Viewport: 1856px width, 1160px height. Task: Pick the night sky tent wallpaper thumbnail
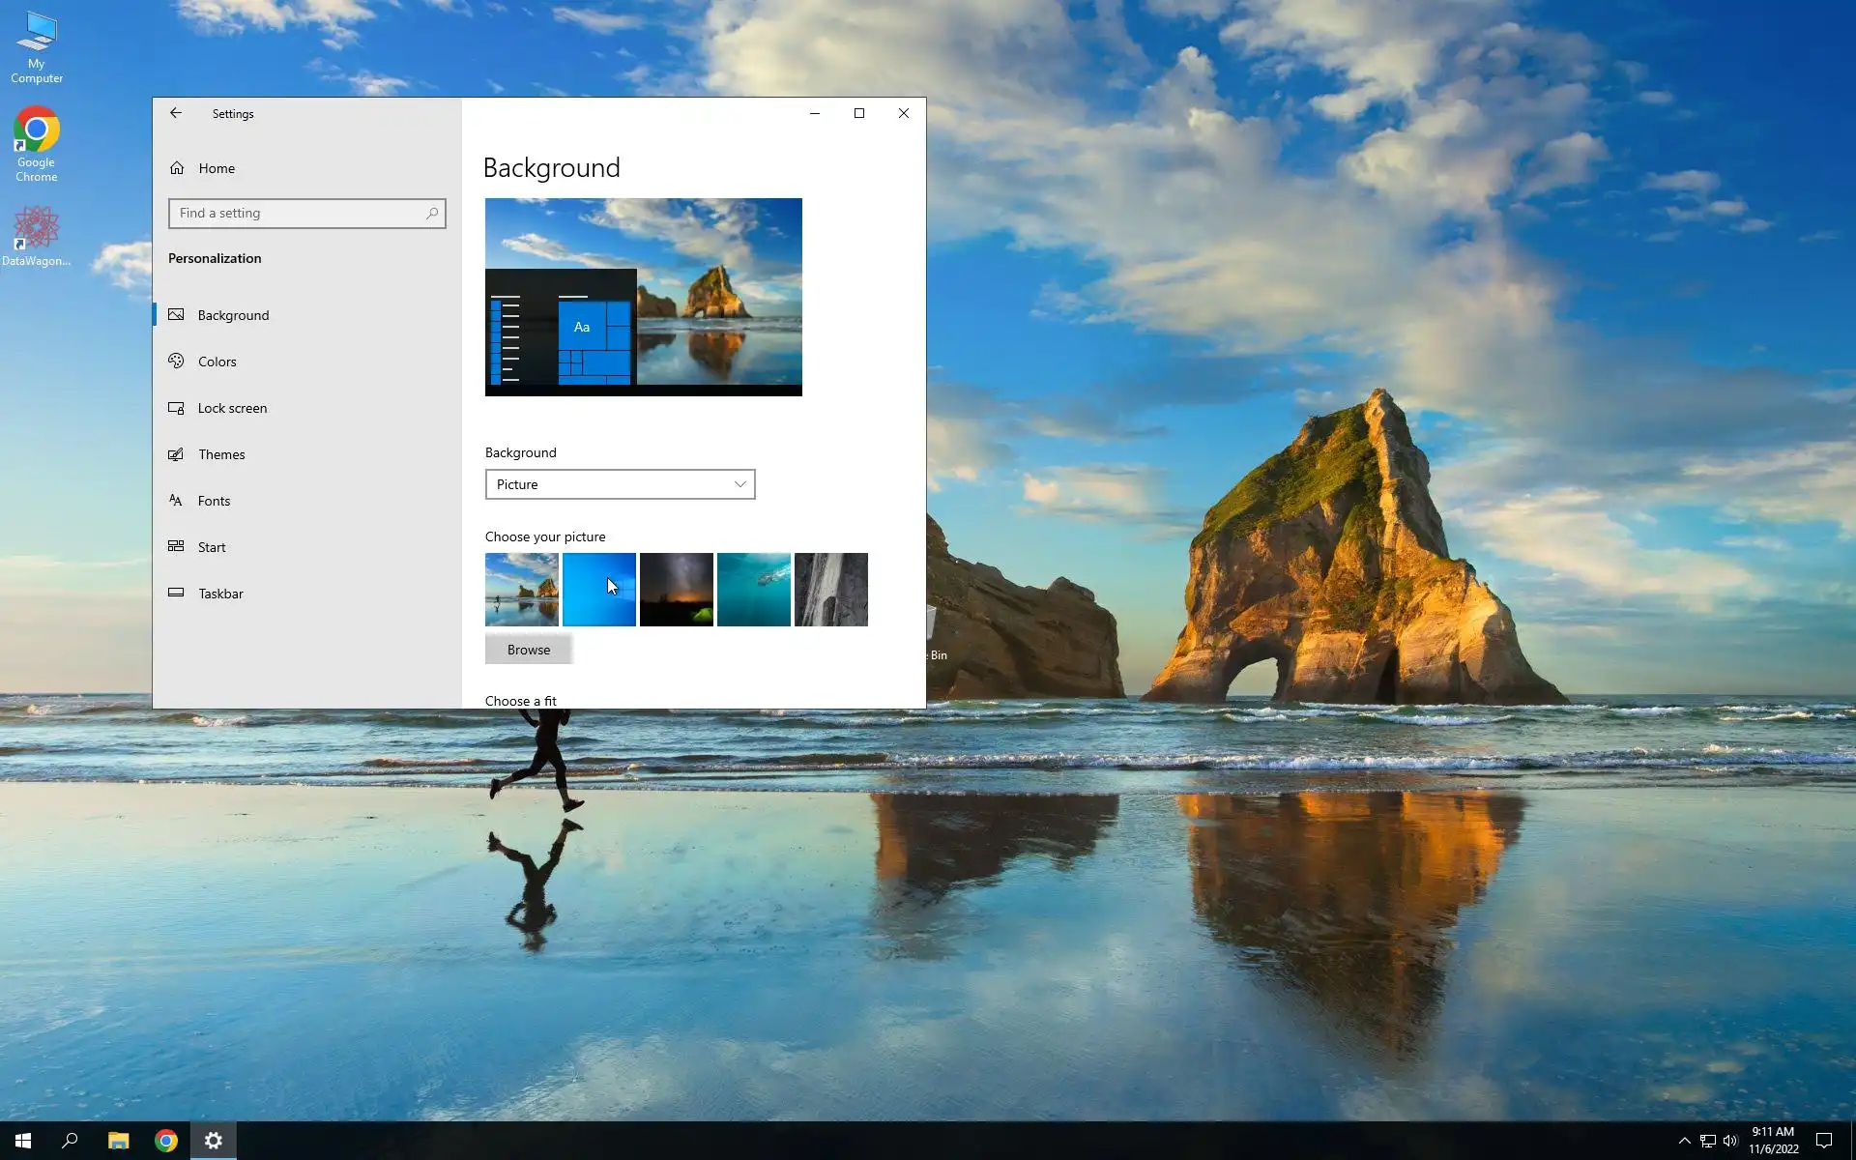pyautogui.click(x=676, y=590)
